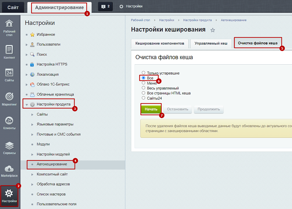292x209 pixels.
Task: Open the Маркетинг target icon
Action: (x=9, y=96)
